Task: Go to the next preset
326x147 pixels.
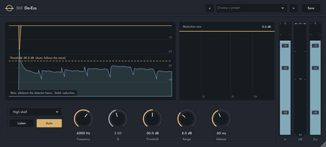Action: tap(294, 8)
